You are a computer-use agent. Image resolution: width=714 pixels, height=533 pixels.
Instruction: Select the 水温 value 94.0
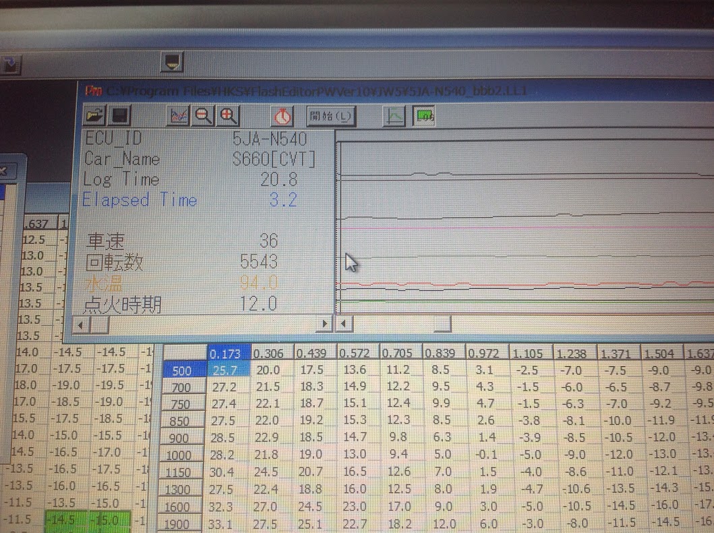[x=259, y=283]
